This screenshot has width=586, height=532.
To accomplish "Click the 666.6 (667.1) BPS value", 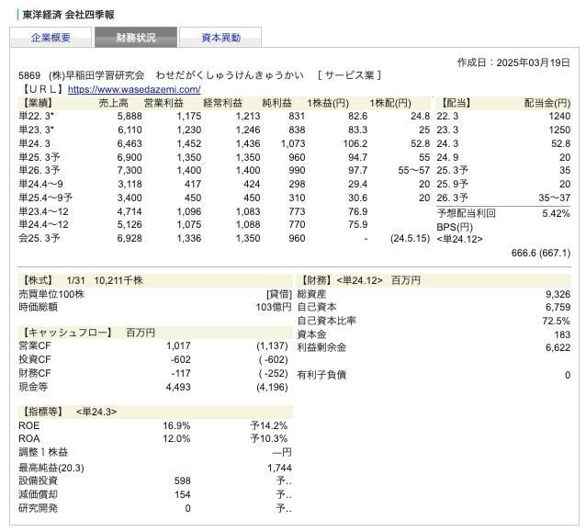I will click(541, 253).
